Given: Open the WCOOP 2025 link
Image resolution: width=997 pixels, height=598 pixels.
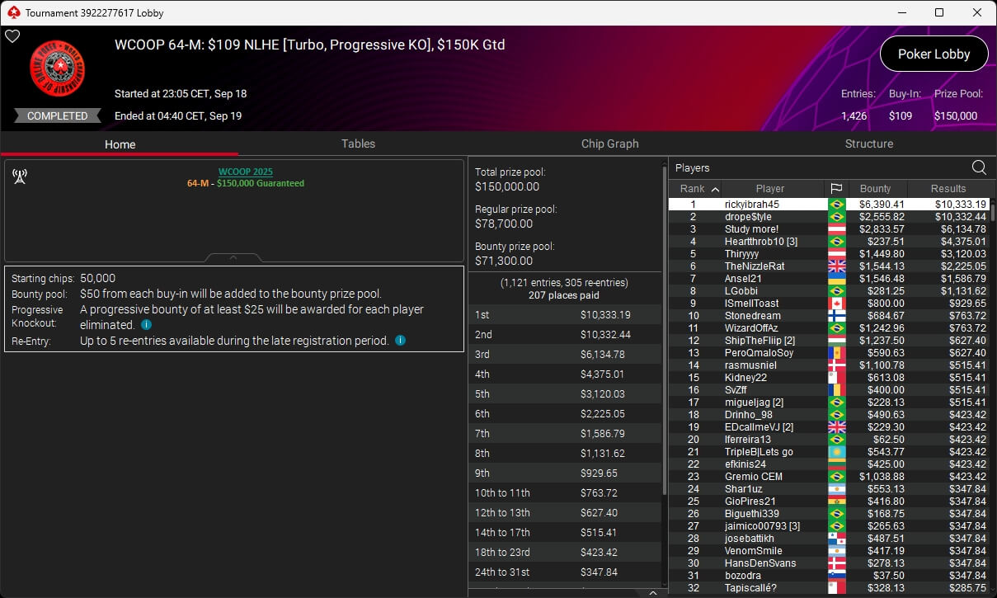Looking at the screenshot, I should [x=245, y=172].
